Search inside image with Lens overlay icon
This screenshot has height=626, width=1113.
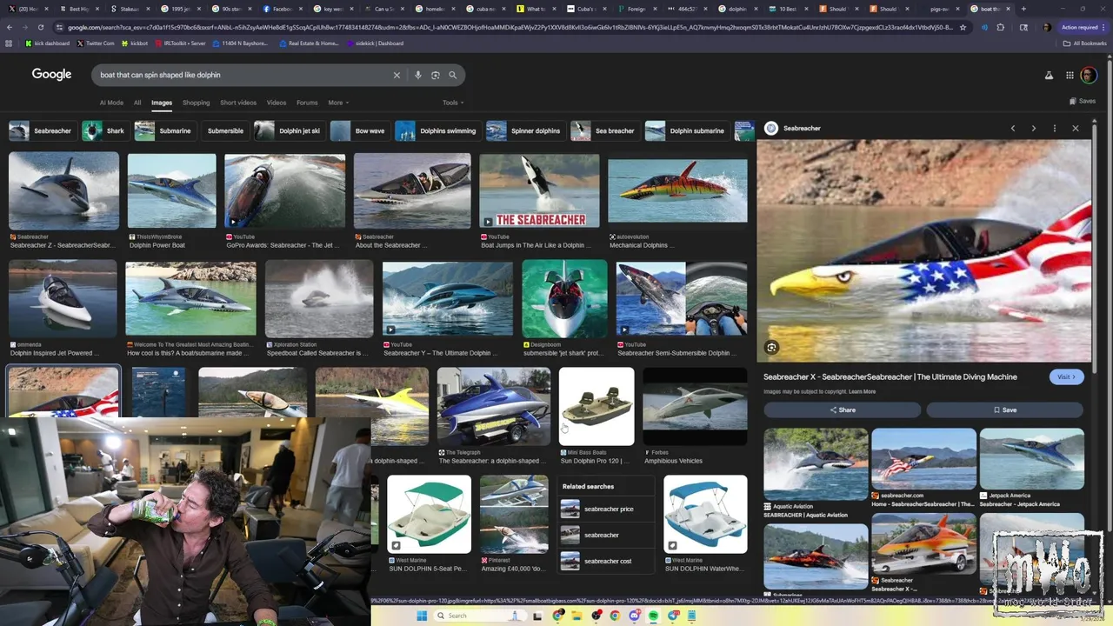coord(771,348)
